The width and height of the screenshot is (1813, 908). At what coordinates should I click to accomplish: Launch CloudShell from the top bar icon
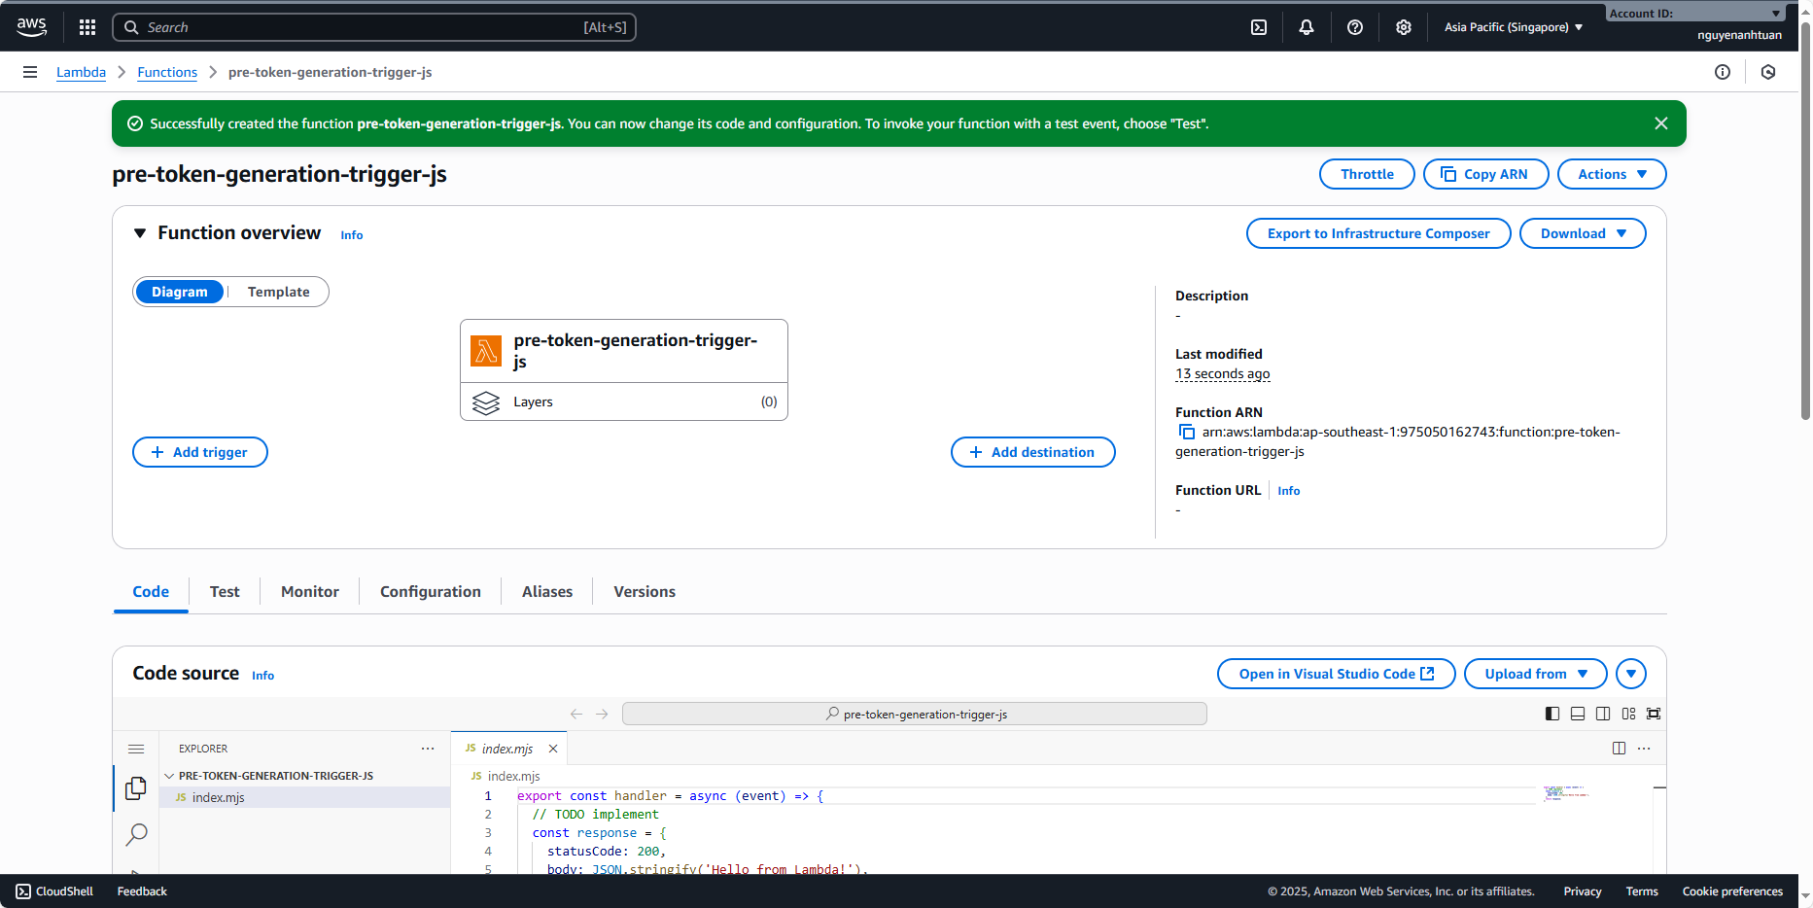point(1259,27)
